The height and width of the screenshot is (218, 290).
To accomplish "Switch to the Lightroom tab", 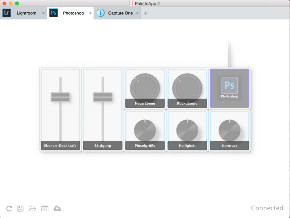I will tap(26, 13).
